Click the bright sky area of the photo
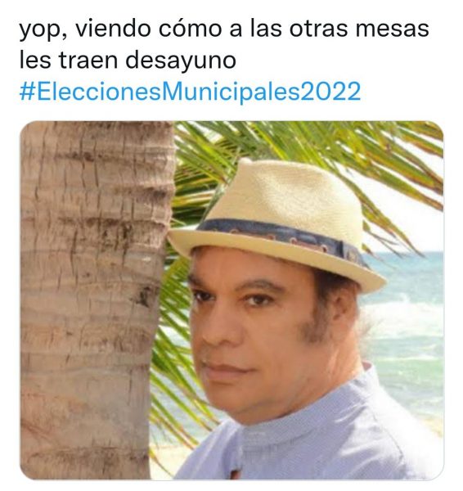Image resolution: width=463 pixels, height=491 pixels. tap(416, 226)
